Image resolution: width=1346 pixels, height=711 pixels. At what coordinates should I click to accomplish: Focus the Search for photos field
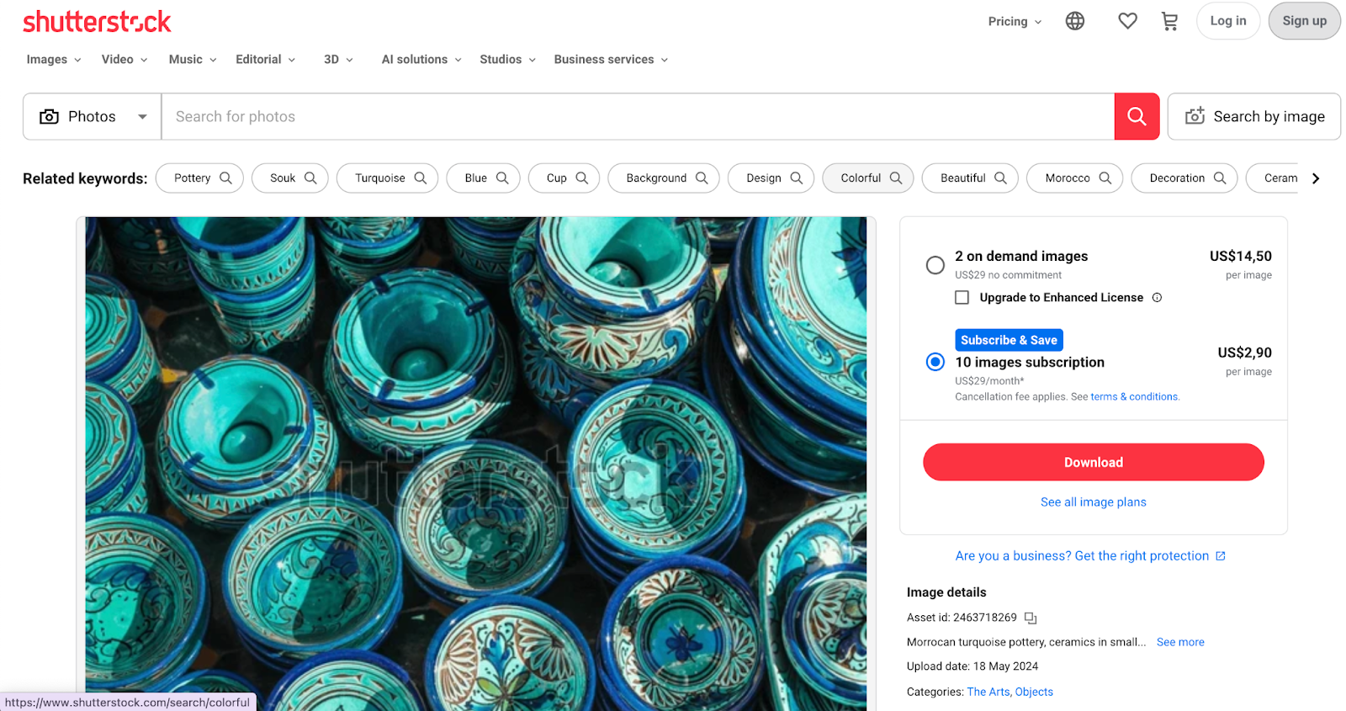point(638,116)
